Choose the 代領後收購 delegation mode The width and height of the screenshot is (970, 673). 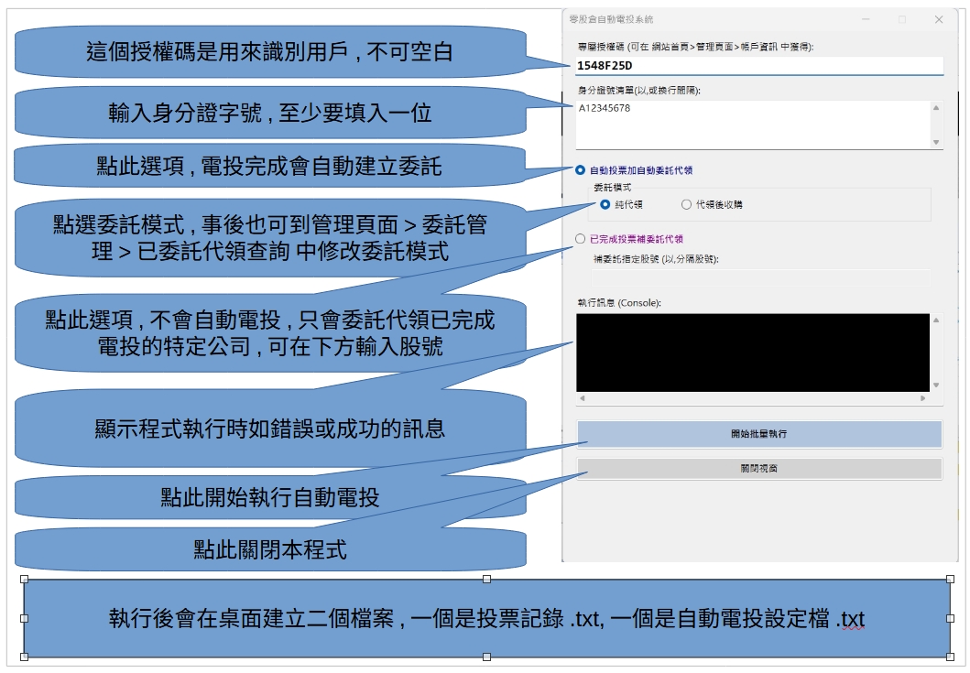[x=686, y=205]
